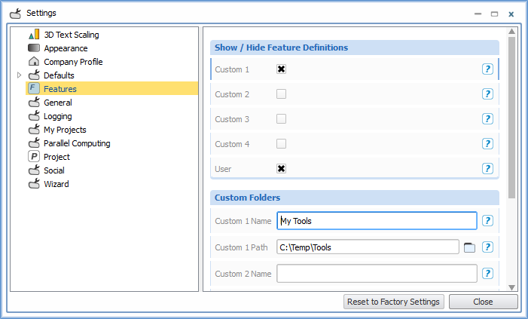Select the 3D Text Scaling icon
Screen dimensions: 528x319
tap(34, 35)
